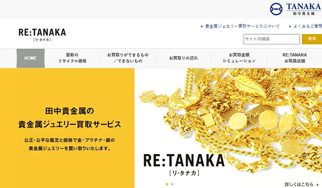This screenshot has height=188, width=322.
Task: Click the gold jewelry banner image
Action: click(228, 128)
